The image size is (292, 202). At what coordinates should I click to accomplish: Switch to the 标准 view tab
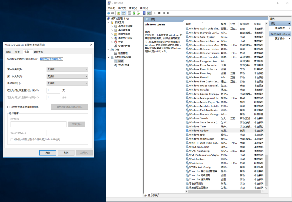coord(154,195)
